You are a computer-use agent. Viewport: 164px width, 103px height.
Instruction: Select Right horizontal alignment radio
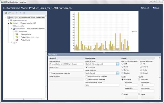[122, 67]
